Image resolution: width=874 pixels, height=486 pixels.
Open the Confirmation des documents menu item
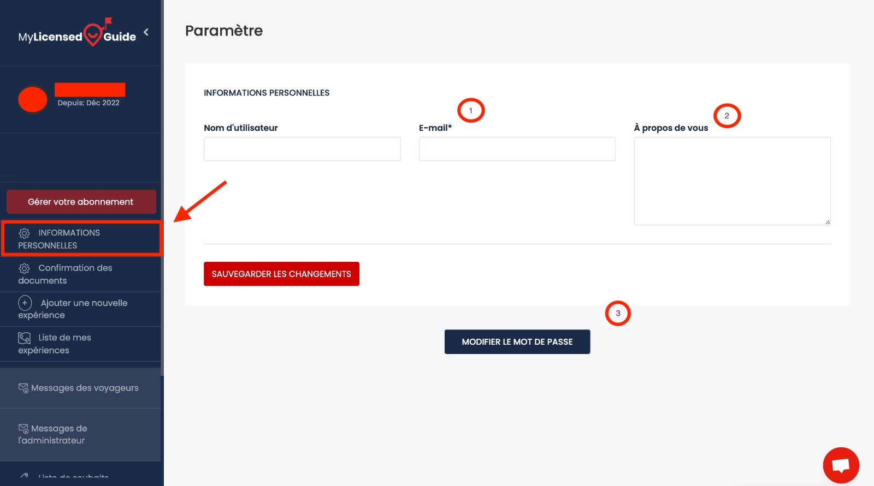[74, 274]
